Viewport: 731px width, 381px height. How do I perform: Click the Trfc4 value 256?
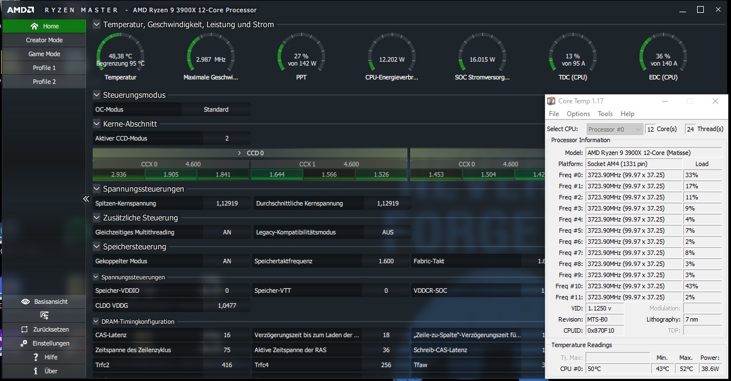[386, 365]
